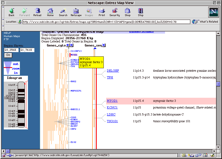
Task: Remove the Genes_seq map with its X
Action: click(104, 45)
